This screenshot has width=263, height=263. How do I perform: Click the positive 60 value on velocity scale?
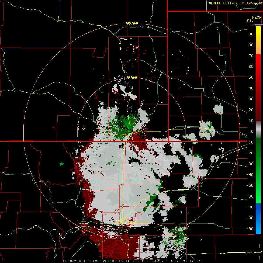(251, 66)
